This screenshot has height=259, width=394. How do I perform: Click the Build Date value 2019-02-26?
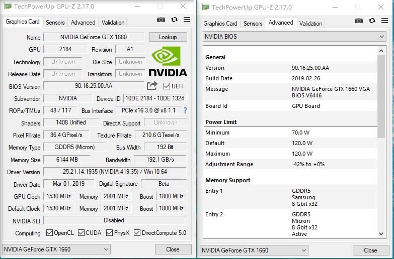(x=306, y=78)
